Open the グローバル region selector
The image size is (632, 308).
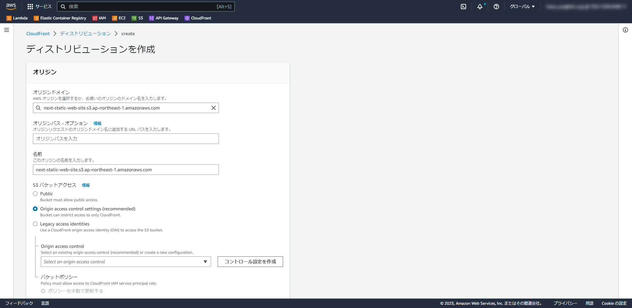[x=522, y=6]
